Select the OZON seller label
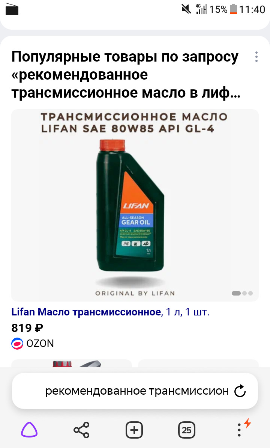270x448 pixels. (40, 344)
